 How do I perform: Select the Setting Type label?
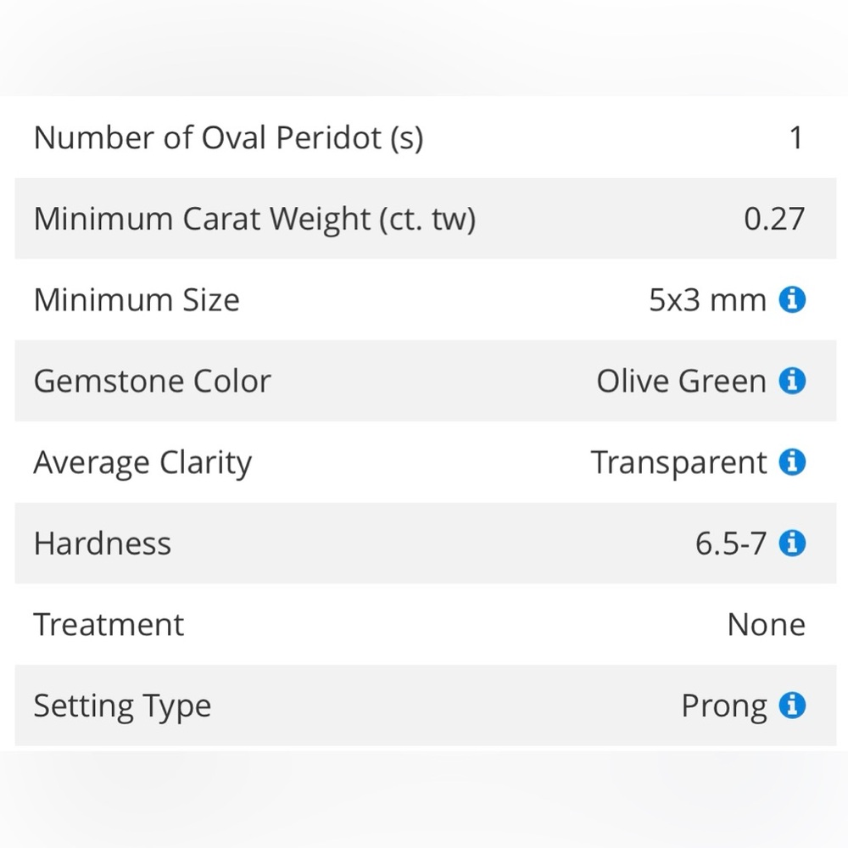[x=122, y=706]
